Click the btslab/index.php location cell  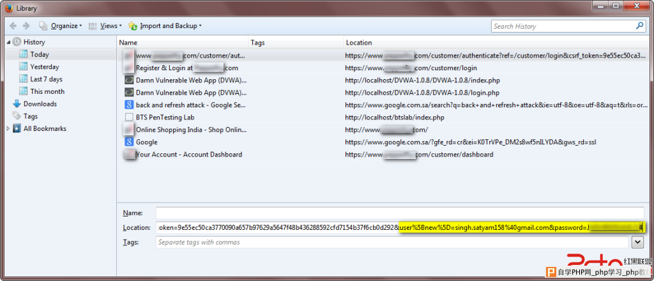(x=395, y=118)
